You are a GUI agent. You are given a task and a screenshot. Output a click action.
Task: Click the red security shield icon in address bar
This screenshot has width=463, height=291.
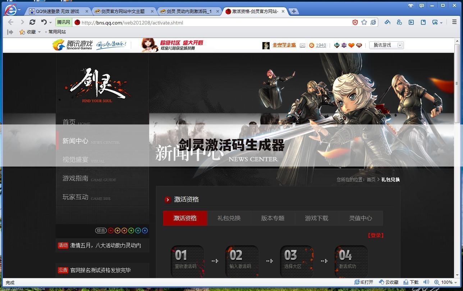(355, 22)
